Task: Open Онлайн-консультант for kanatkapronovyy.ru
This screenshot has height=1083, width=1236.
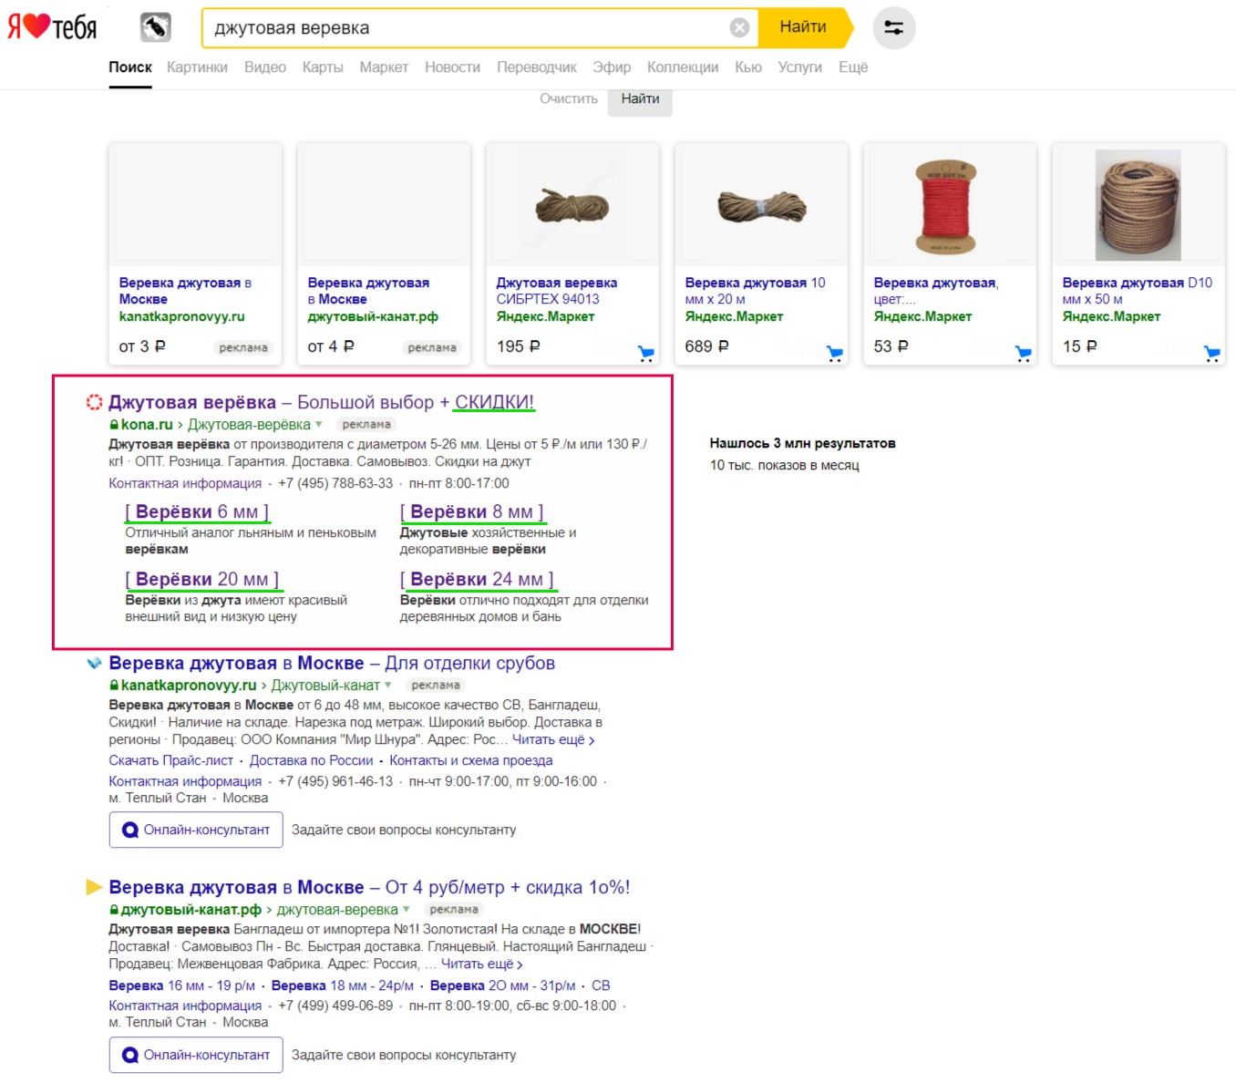Action: (196, 830)
